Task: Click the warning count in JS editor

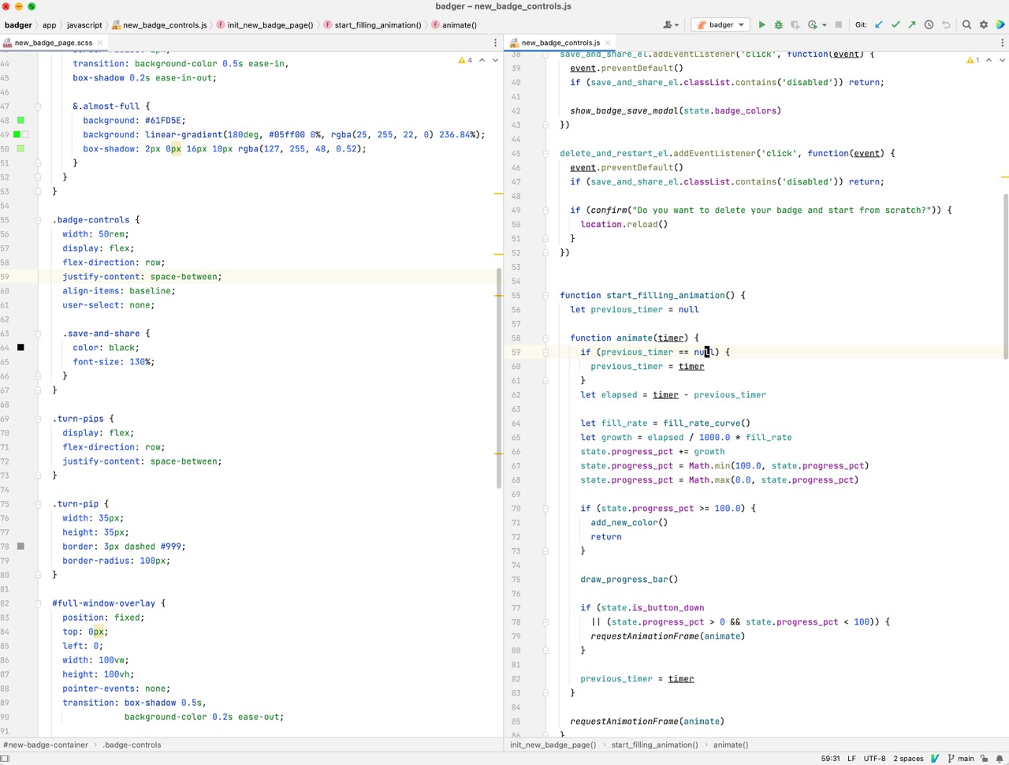Action: [973, 60]
